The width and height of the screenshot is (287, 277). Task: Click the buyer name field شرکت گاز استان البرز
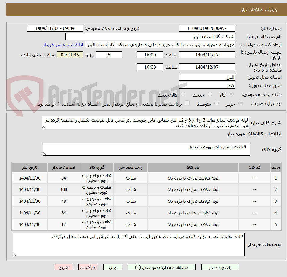[150, 37]
